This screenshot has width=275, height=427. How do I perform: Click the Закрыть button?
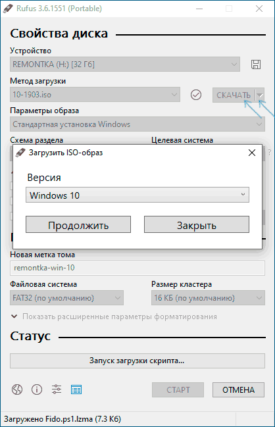tap(197, 224)
